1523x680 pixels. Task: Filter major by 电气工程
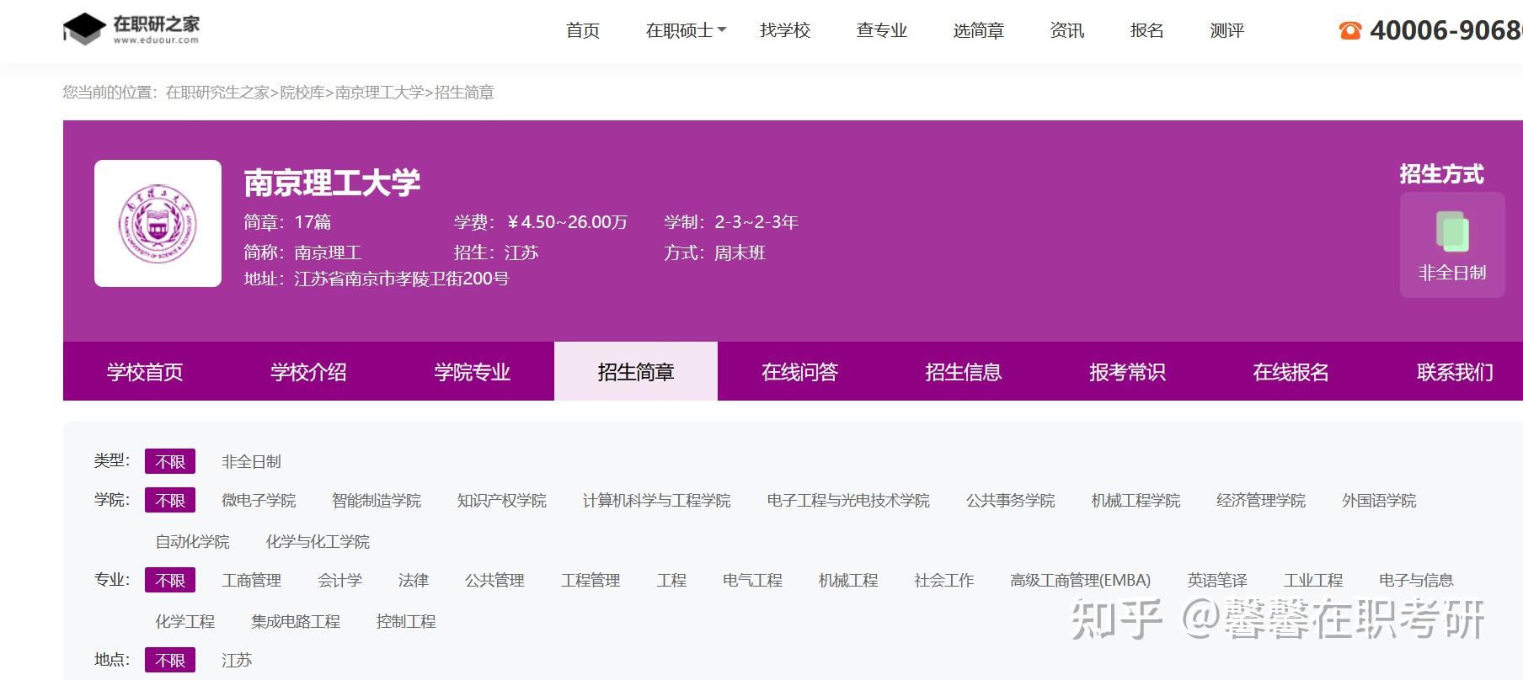752,580
